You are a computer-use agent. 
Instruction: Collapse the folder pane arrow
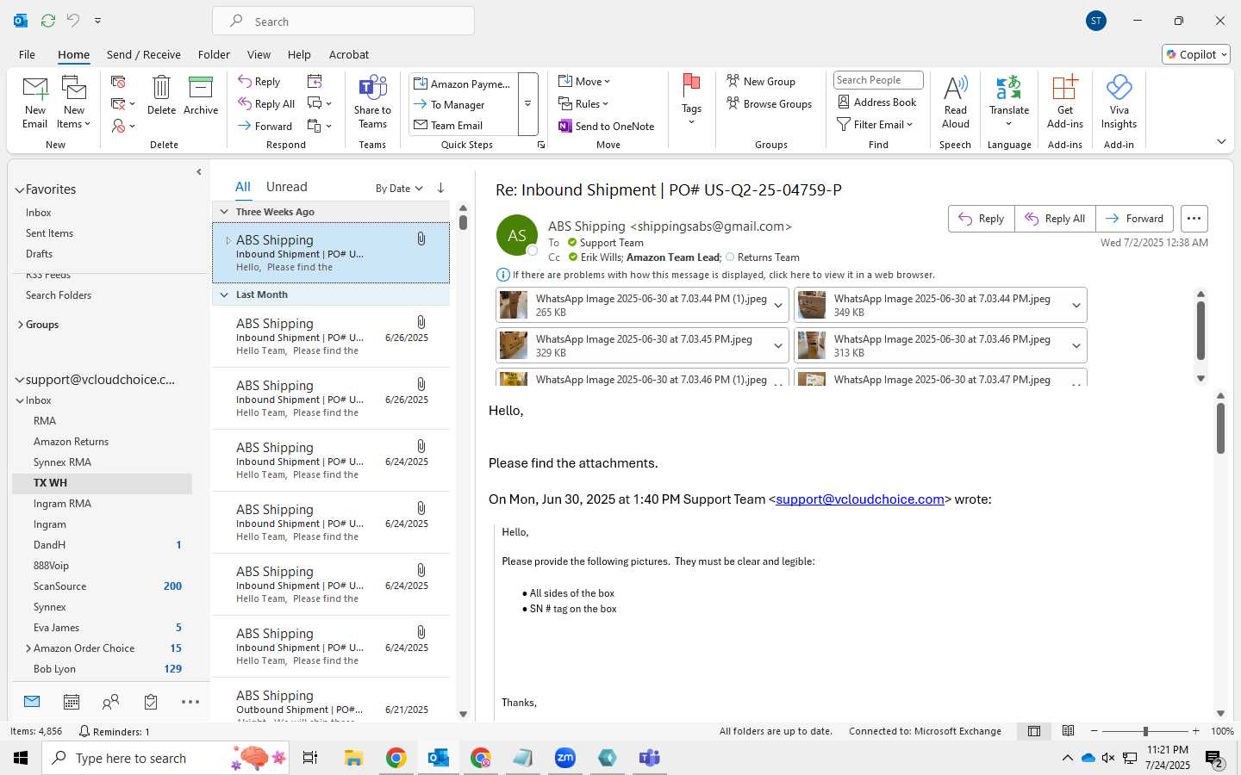pyautogui.click(x=199, y=172)
